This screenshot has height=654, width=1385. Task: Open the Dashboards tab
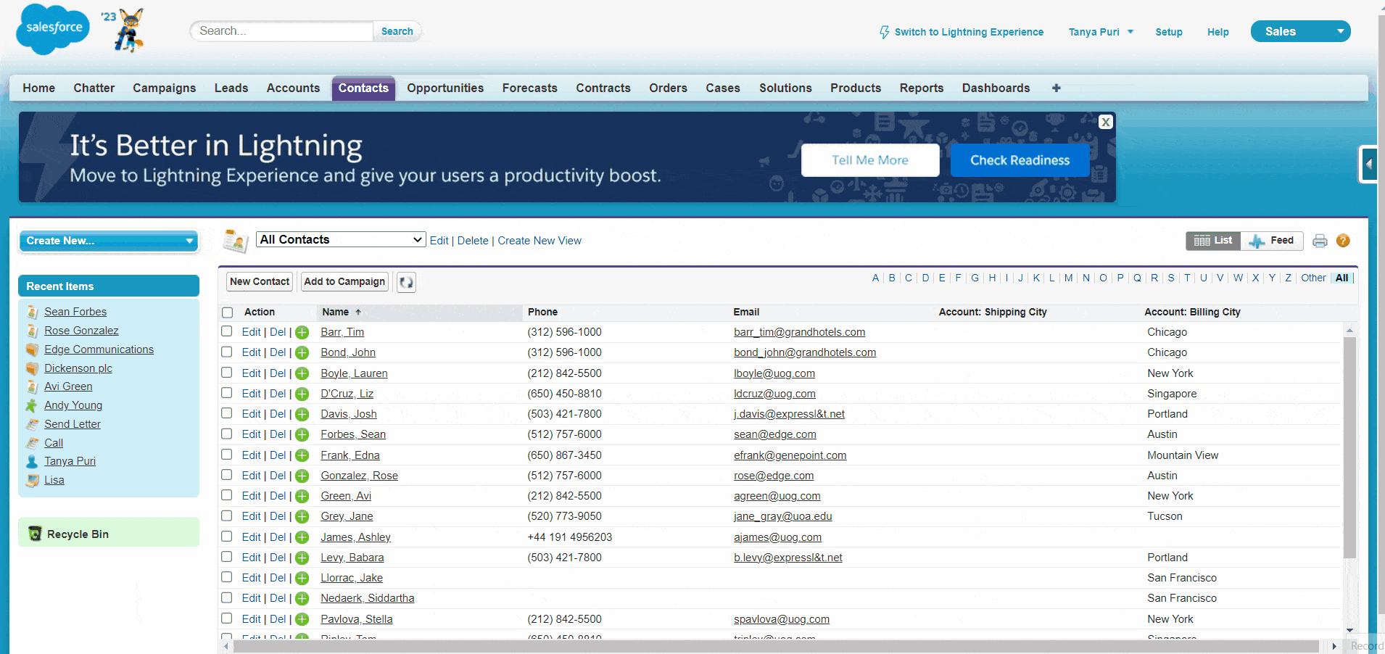(x=996, y=88)
